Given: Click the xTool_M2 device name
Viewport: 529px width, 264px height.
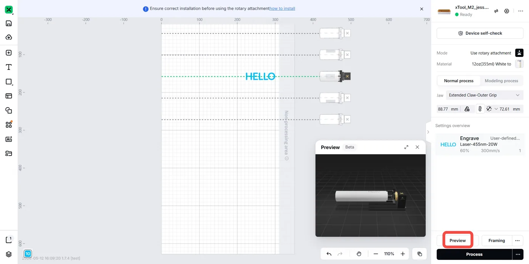Looking at the screenshot, I should [472, 7].
